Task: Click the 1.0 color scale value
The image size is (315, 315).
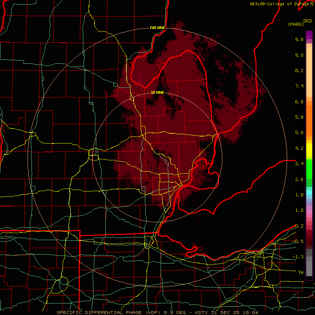Action: pos(299,210)
